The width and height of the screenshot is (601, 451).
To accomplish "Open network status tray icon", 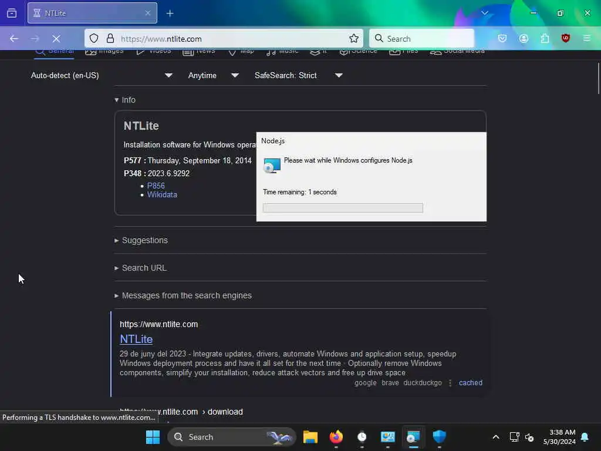I will 514,437.
